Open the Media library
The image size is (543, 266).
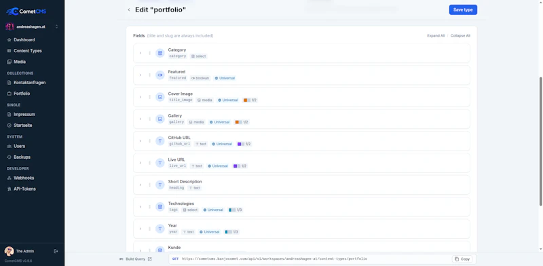20,62
